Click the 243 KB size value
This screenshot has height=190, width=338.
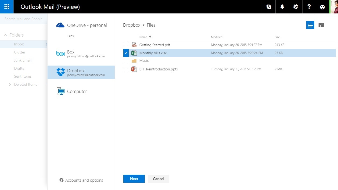[279, 45]
